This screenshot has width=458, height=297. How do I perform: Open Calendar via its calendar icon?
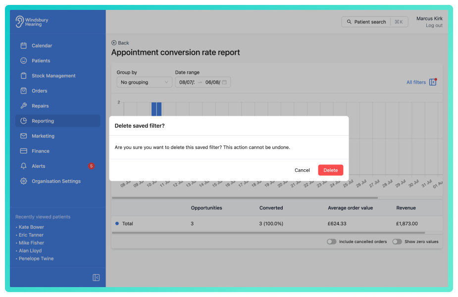coord(24,46)
